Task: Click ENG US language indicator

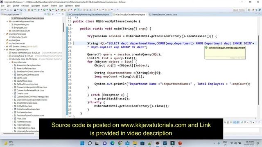Action: coord(225,143)
